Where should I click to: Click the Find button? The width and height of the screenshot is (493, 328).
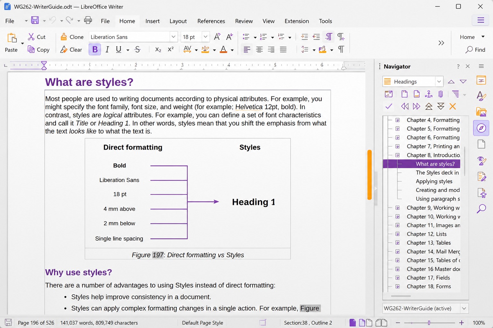pyautogui.click(x=475, y=50)
